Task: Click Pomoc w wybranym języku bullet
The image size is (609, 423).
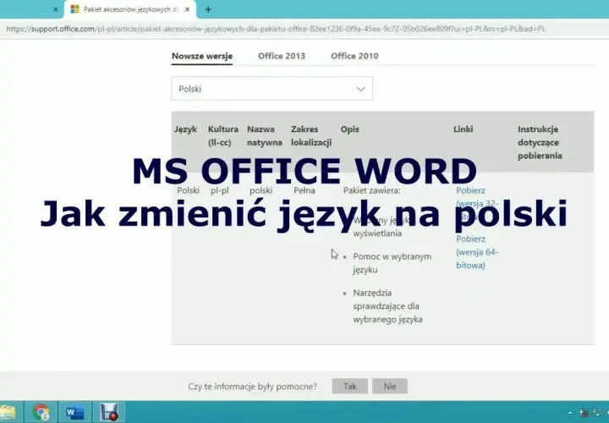Action: click(392, 263)
